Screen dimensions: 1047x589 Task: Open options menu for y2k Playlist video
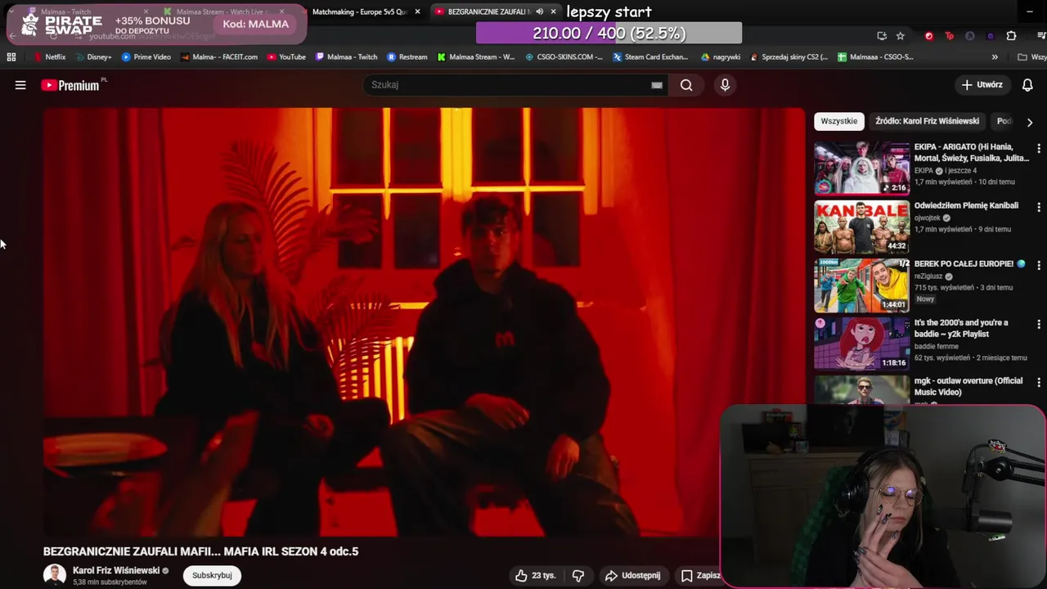[1039, 323]
